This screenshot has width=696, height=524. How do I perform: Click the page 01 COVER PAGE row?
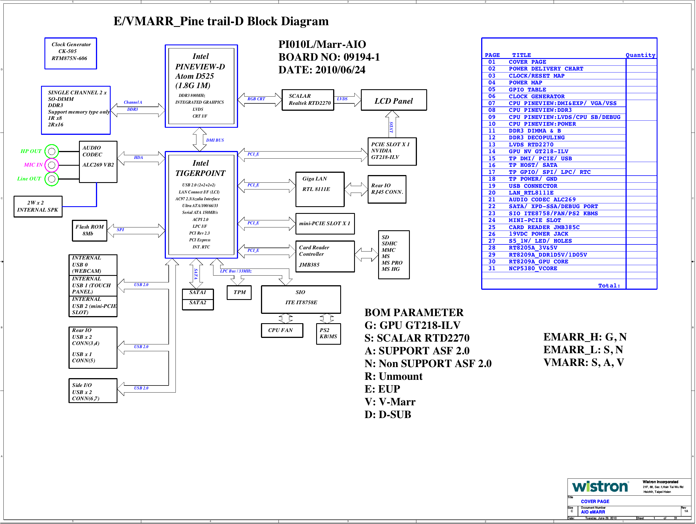coord(569,62)
